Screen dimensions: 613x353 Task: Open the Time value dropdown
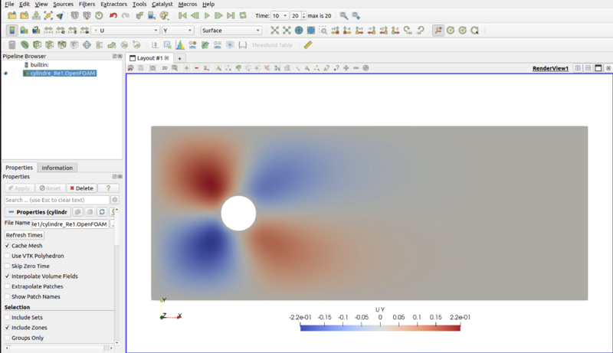pyautogui.click(x=280, y=15)
